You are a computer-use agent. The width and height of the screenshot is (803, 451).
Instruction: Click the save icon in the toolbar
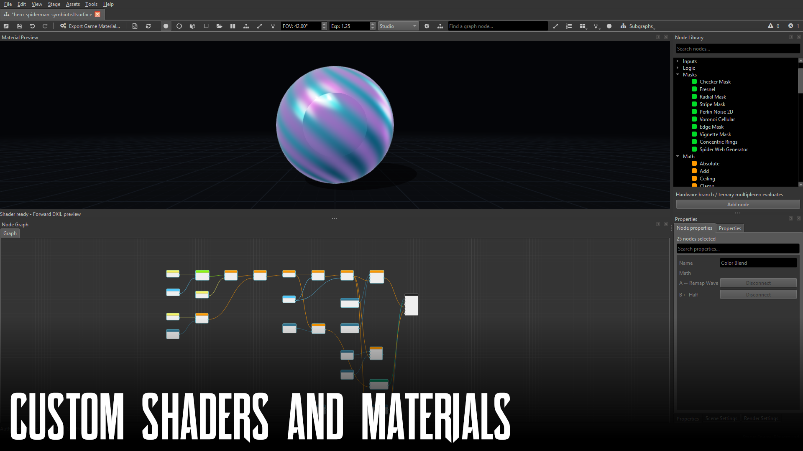point(19,26)
